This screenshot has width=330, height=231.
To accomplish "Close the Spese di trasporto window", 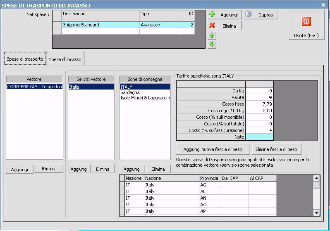I will click(323, 5).
